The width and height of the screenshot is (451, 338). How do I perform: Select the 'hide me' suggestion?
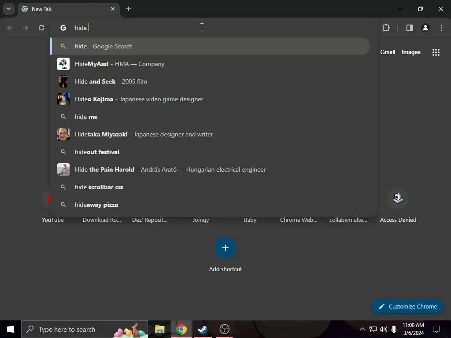[210, 117]
